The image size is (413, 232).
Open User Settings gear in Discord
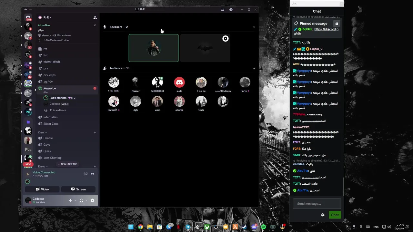(92, 200)
